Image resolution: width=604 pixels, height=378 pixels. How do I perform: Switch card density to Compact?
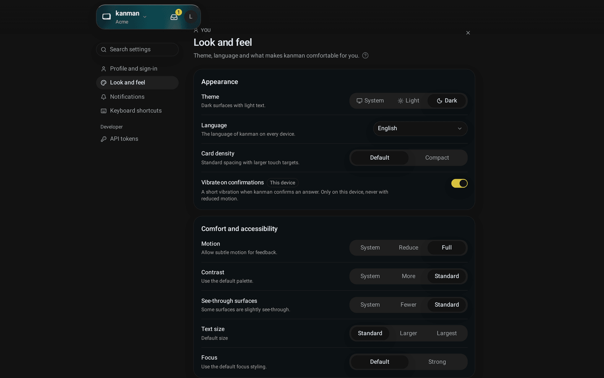[x=437, y=158]
